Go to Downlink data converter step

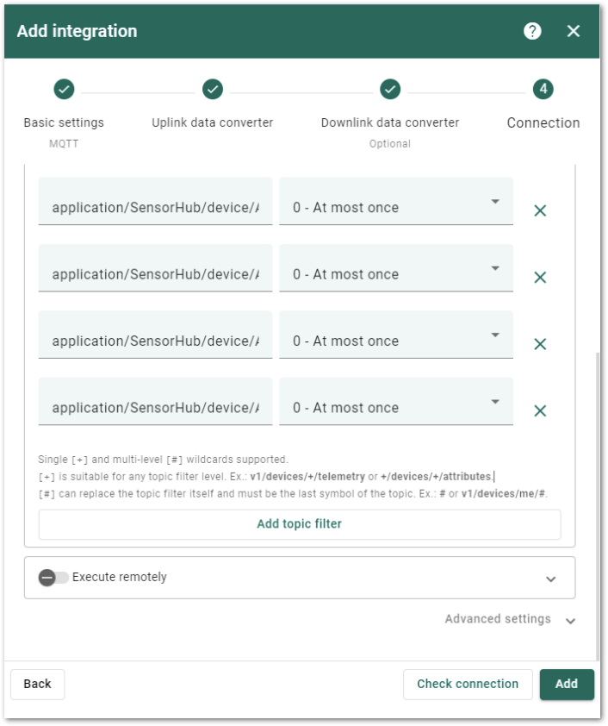click(390, 89)
